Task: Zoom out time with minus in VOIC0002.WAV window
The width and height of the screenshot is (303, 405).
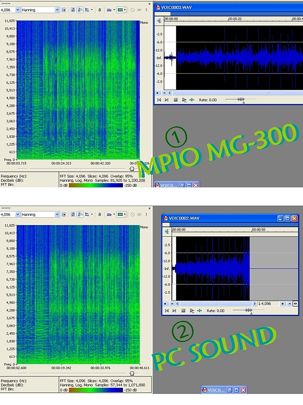Action: pos(172,304)
